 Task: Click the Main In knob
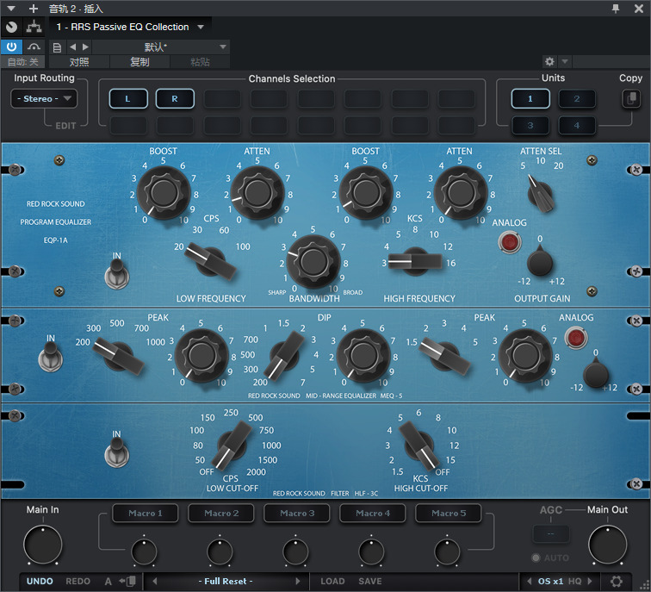pos(43,545)
